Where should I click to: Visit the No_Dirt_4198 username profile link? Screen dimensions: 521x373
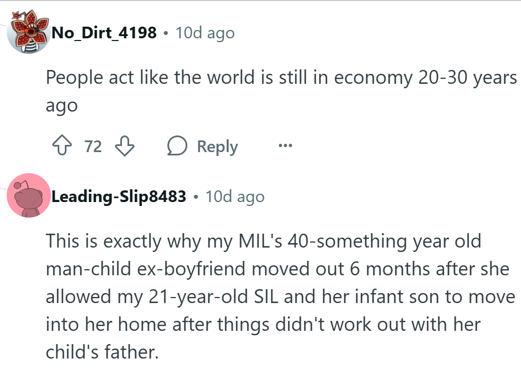pyautogui.click(x=104, y=33)
